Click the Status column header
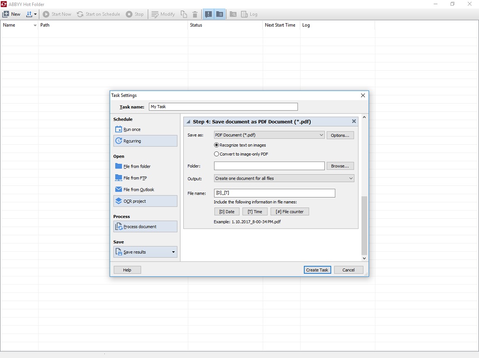479x358 pixels. (x=225, y=25)
